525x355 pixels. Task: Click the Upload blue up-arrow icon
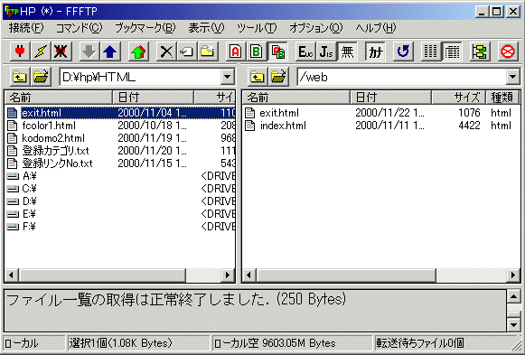(110, 51)
